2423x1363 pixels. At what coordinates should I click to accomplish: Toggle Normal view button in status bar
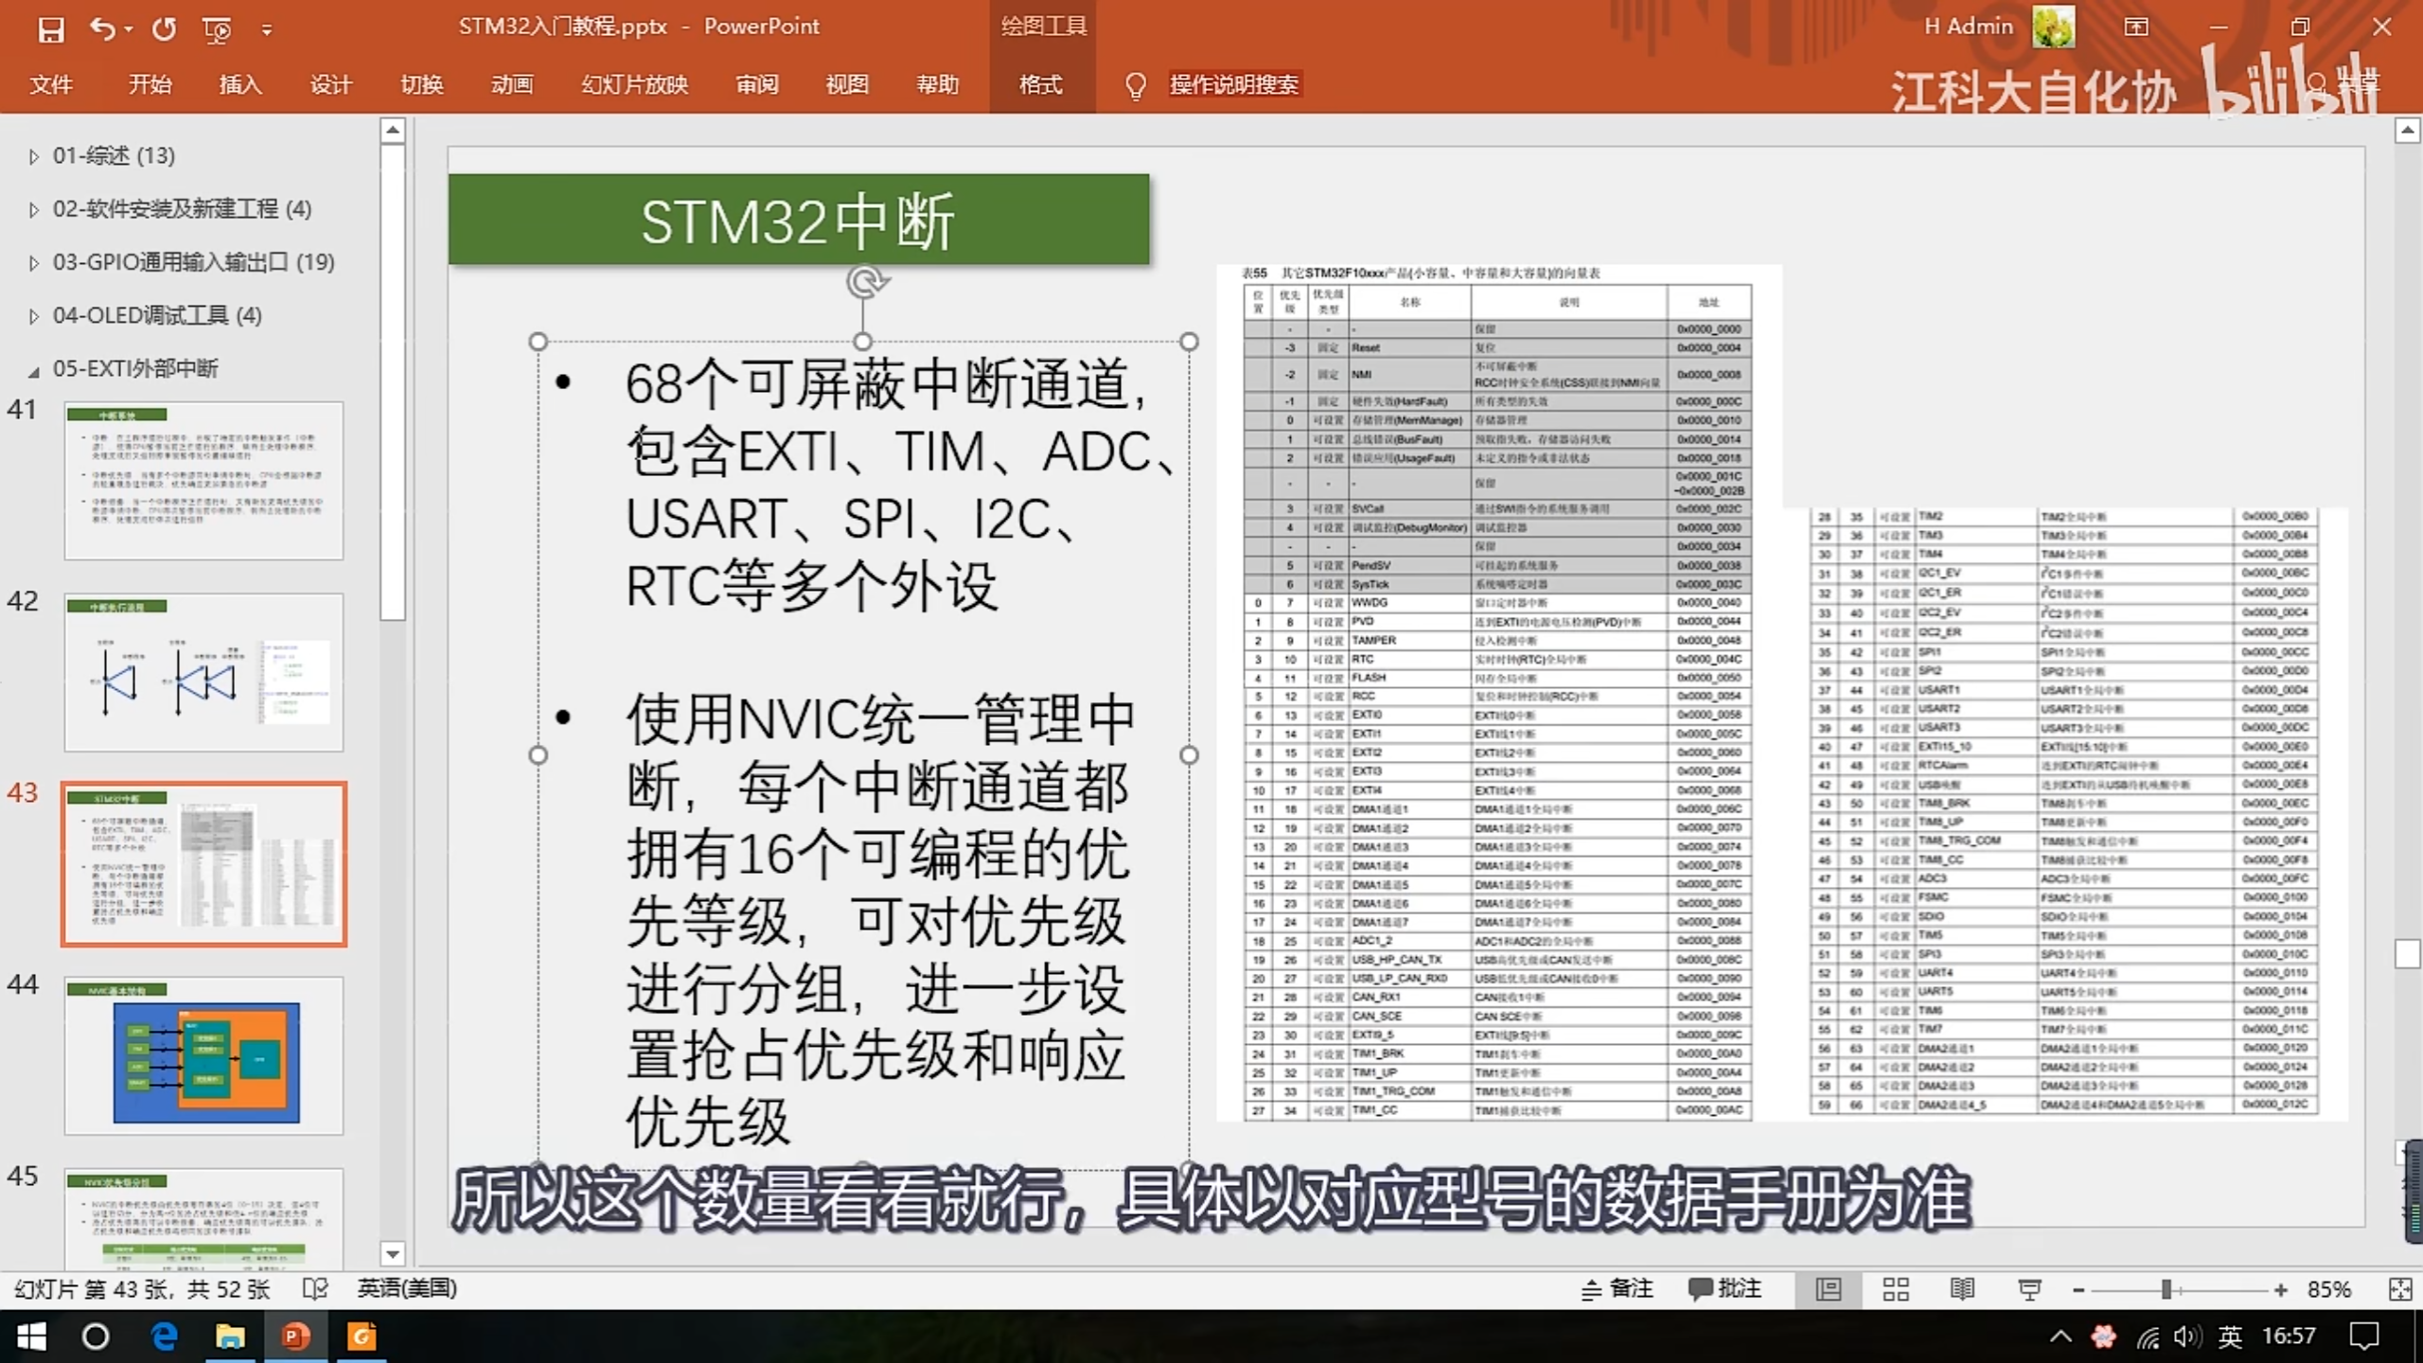[1829, 1289]
